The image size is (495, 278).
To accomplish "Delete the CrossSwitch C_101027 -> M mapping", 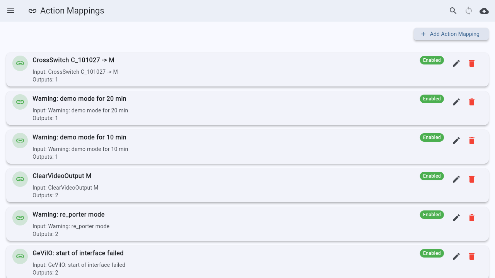I will (x=472, y=63).
